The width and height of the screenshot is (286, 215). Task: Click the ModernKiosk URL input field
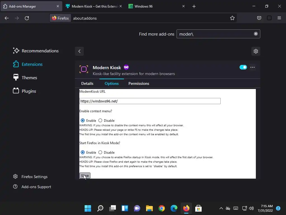pyautogui.click(x=150, y=101)
